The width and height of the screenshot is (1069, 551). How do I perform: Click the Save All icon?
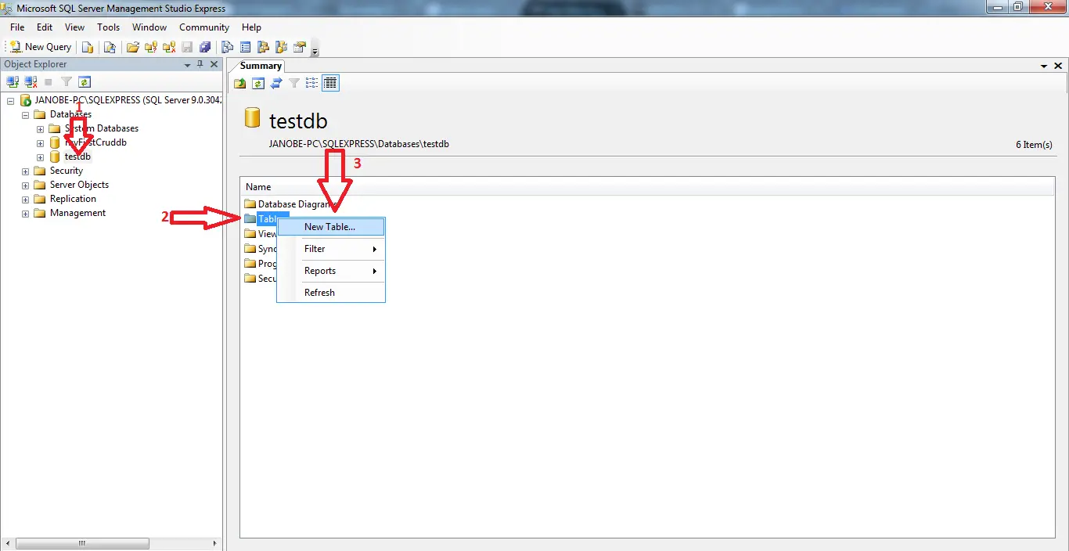[205, 47]
